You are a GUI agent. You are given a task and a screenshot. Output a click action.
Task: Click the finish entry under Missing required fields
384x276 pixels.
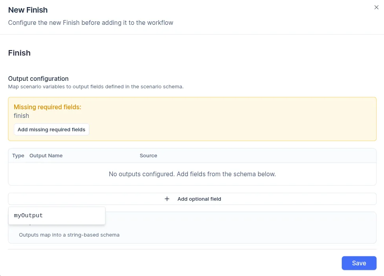pos(21,116)
